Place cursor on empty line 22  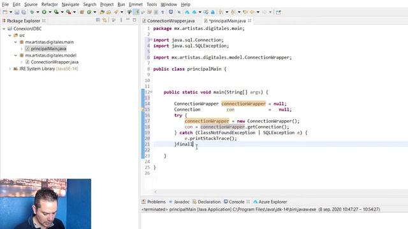(x=280, y=150)
